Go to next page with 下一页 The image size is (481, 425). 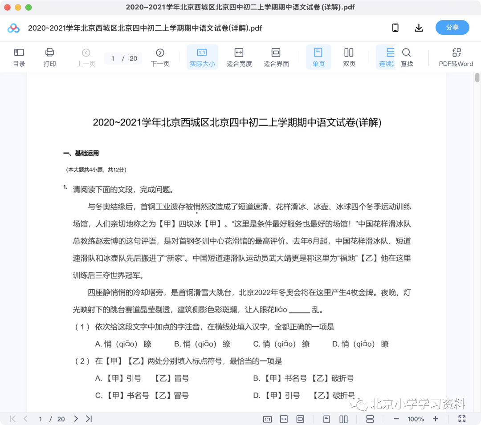click(x=160, y=57)
